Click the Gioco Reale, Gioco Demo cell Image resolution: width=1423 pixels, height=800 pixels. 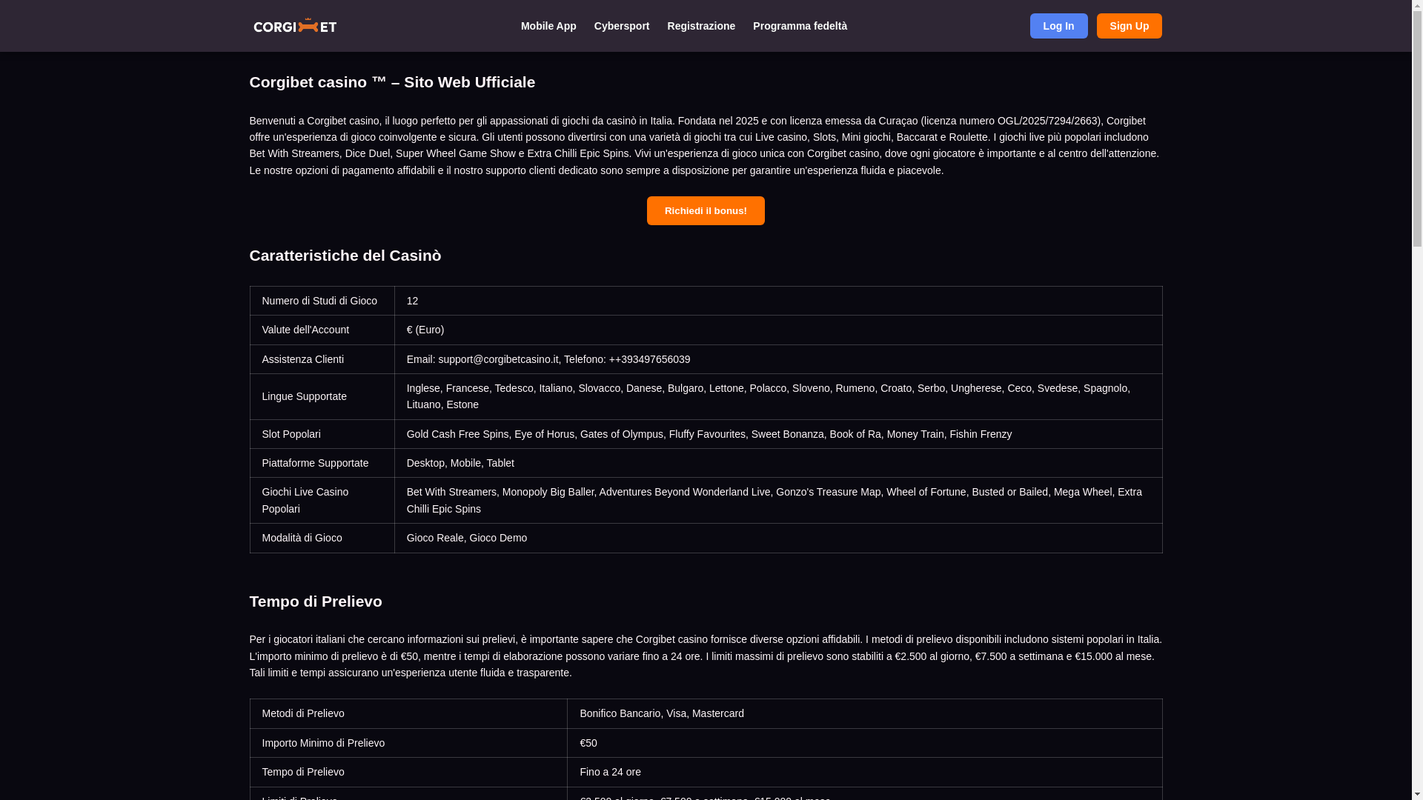pos(778,538)
